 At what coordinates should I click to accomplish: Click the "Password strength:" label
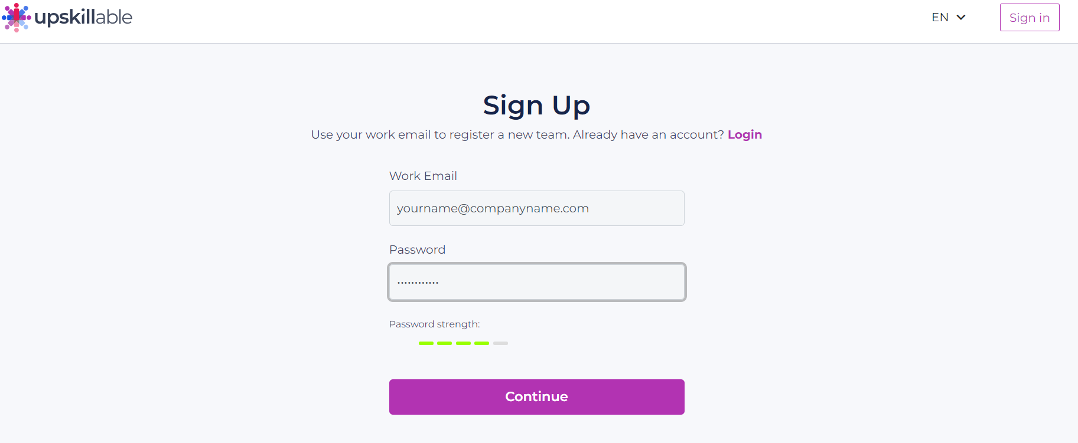point(434,324)
